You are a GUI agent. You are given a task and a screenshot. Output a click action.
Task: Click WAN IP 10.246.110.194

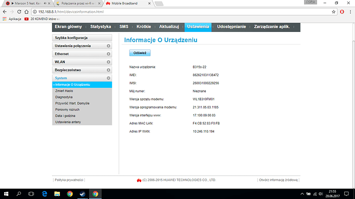(203, 131)
